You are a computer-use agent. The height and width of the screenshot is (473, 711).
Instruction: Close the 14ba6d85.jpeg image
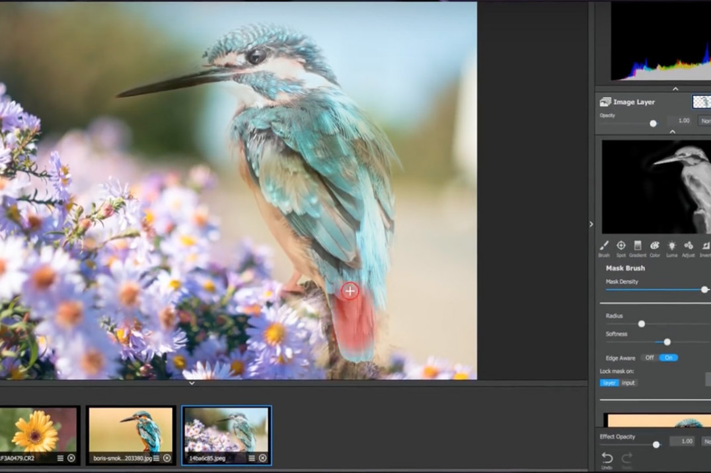(262, 458)
